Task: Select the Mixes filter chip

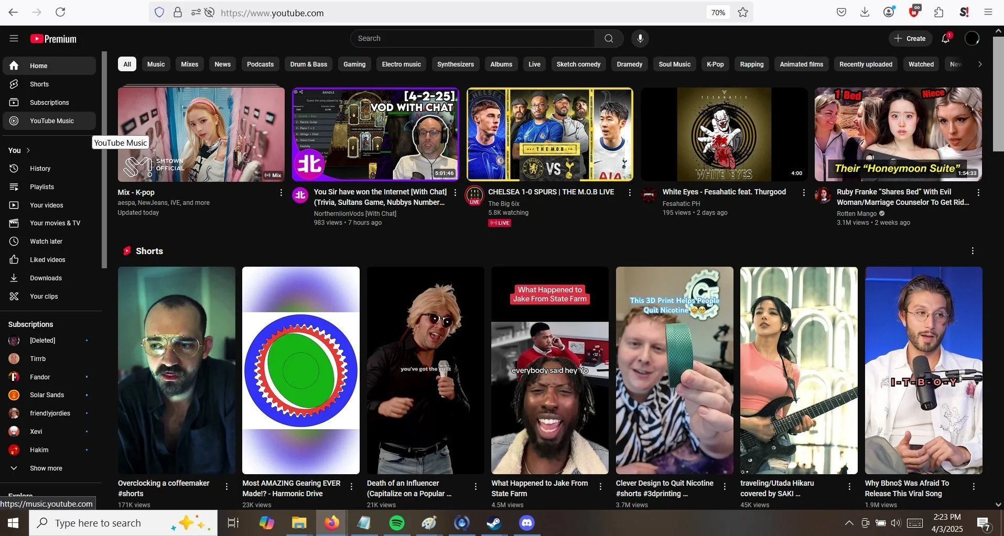Action: (x=190, y=64)
